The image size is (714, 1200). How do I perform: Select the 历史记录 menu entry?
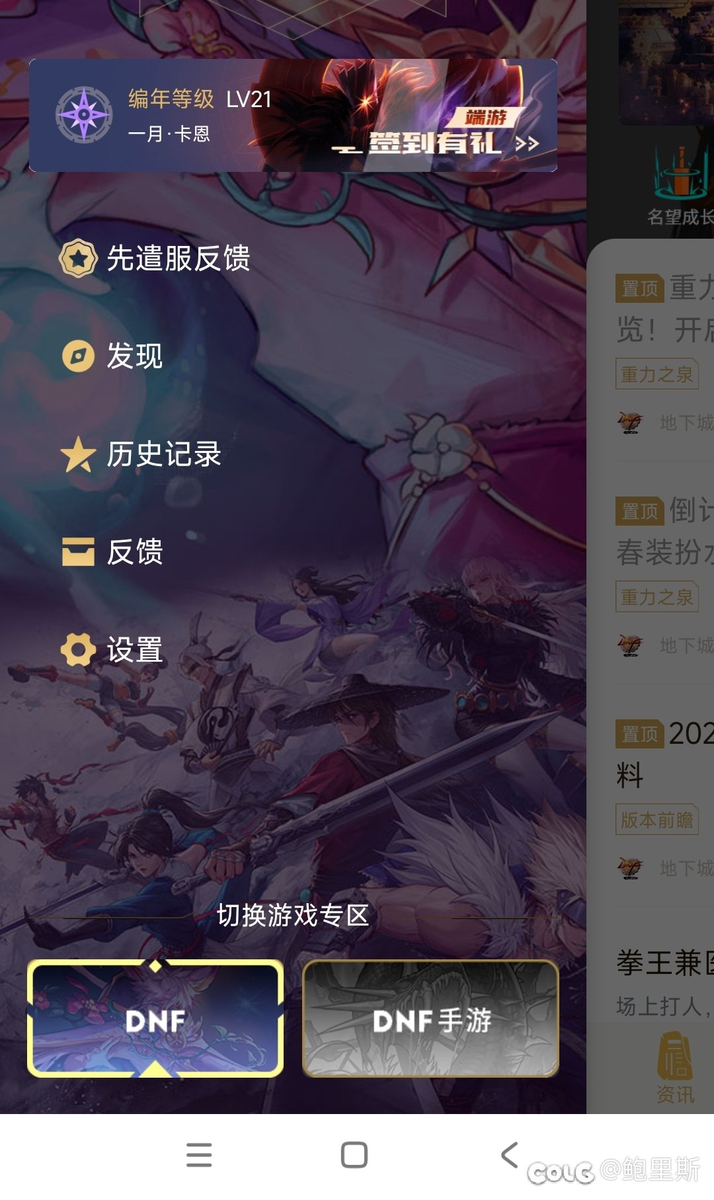click(x=141, y=454)
